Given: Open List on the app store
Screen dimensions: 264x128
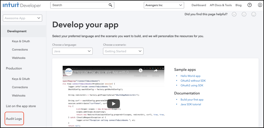Looking at the screenshot, I should [x=21, y=106].
